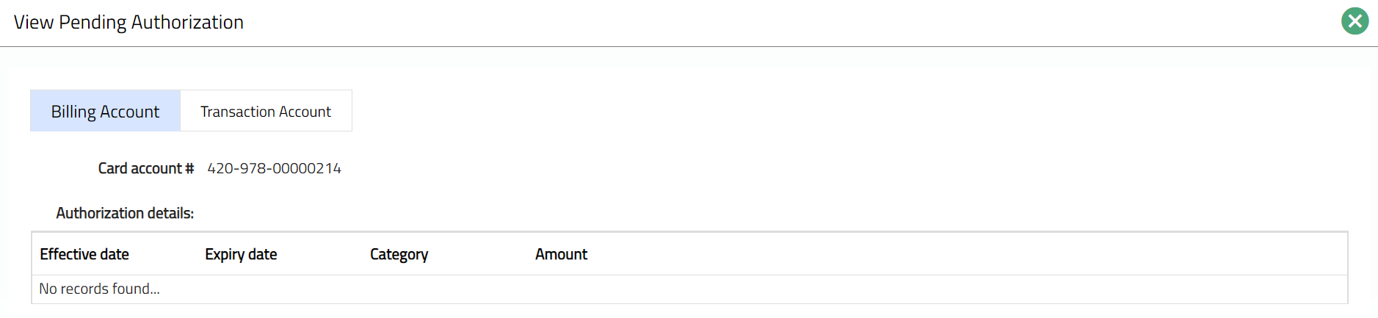The image size is (1378, 318).
Task: Sort by Effective date column
Action: (84, 254)
